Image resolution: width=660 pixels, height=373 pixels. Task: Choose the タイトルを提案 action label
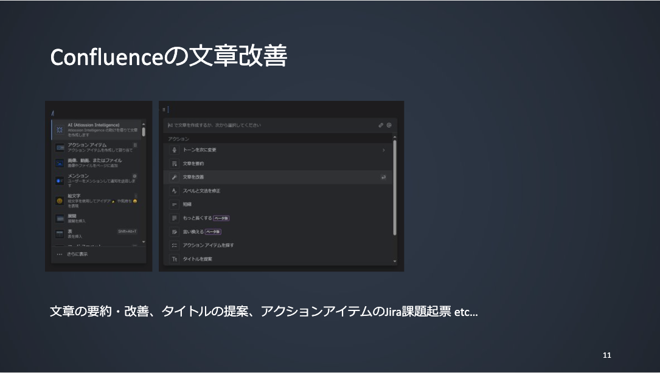tap(198, 259)
